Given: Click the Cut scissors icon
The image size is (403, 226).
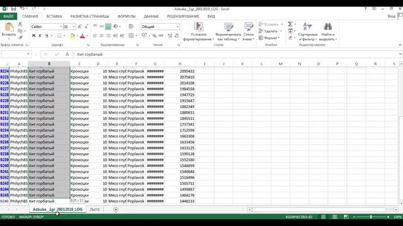Looking at the screenshot, I should click(x=20, y=24).
